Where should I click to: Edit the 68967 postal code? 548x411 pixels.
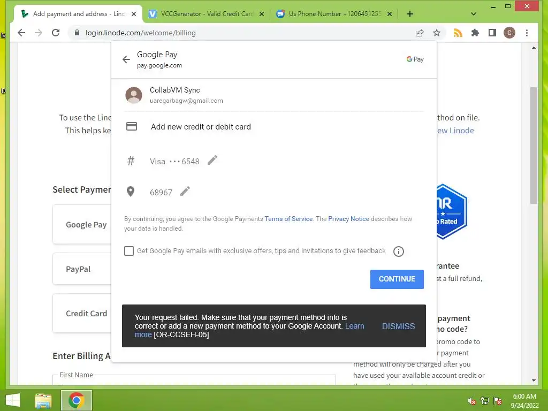click(x=185, y=191)
